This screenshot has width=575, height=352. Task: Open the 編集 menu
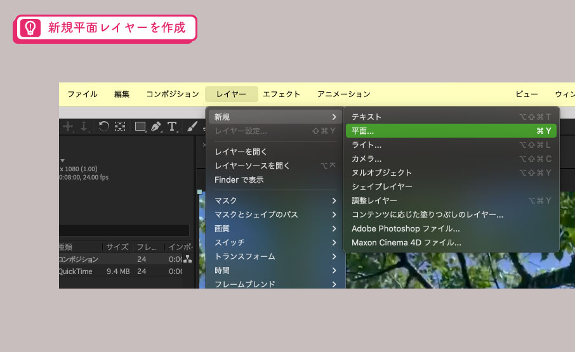tap(122, 94)
